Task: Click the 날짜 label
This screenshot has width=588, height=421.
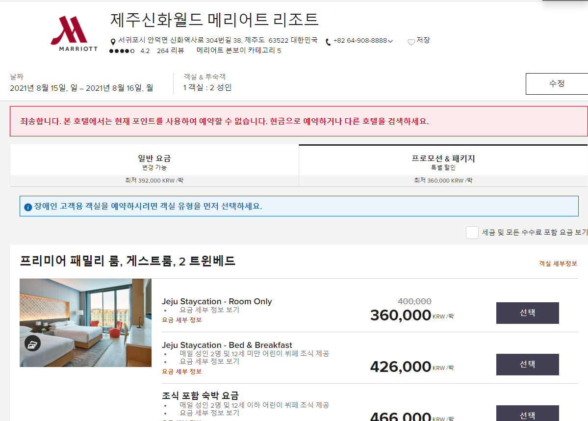Action: click(x=17, y=77)
